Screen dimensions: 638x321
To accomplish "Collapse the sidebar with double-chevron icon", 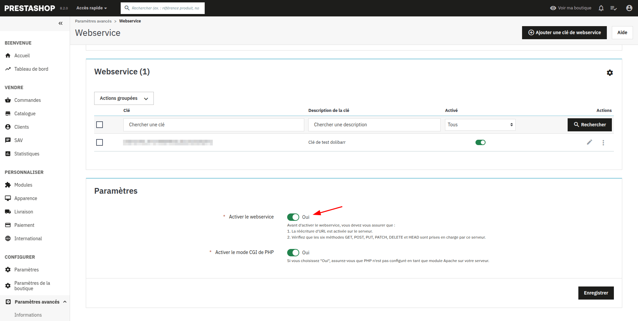I will tap(60, 23).
